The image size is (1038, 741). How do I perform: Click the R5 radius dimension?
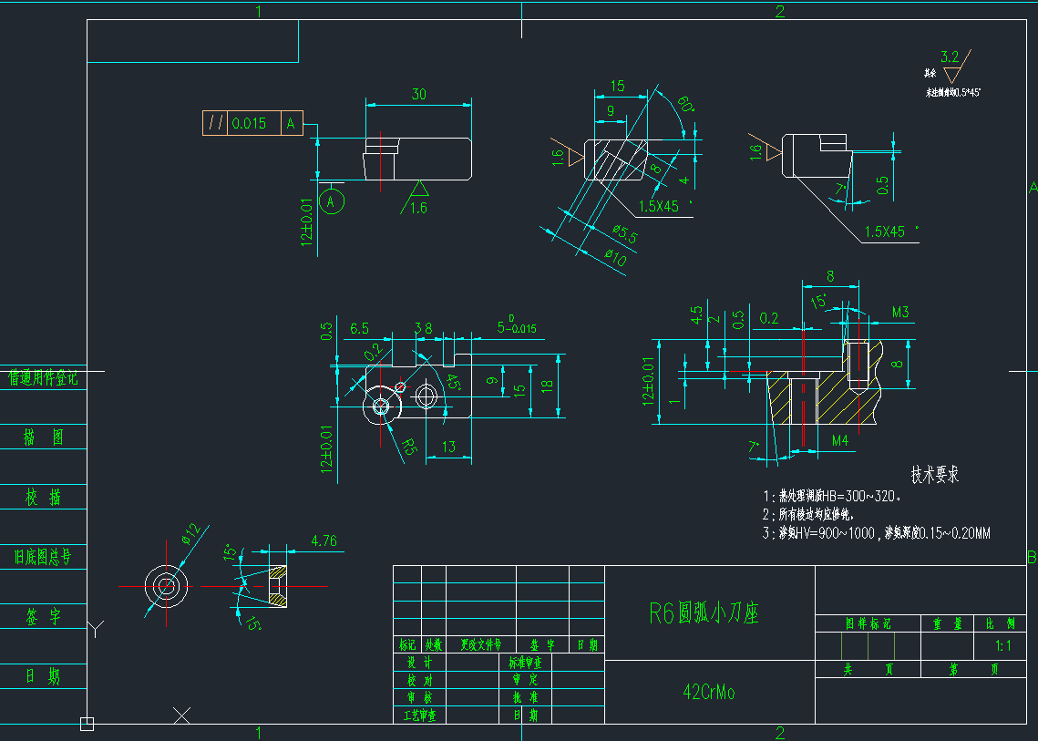click(411, 448)
